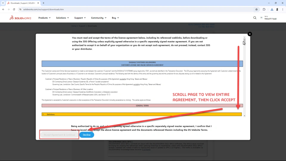Open the TROUTT Todd user account
Screen dimensions: 286x161
[269, 18]
